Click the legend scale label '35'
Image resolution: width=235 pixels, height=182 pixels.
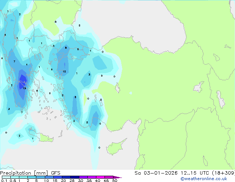click(89, 181)
